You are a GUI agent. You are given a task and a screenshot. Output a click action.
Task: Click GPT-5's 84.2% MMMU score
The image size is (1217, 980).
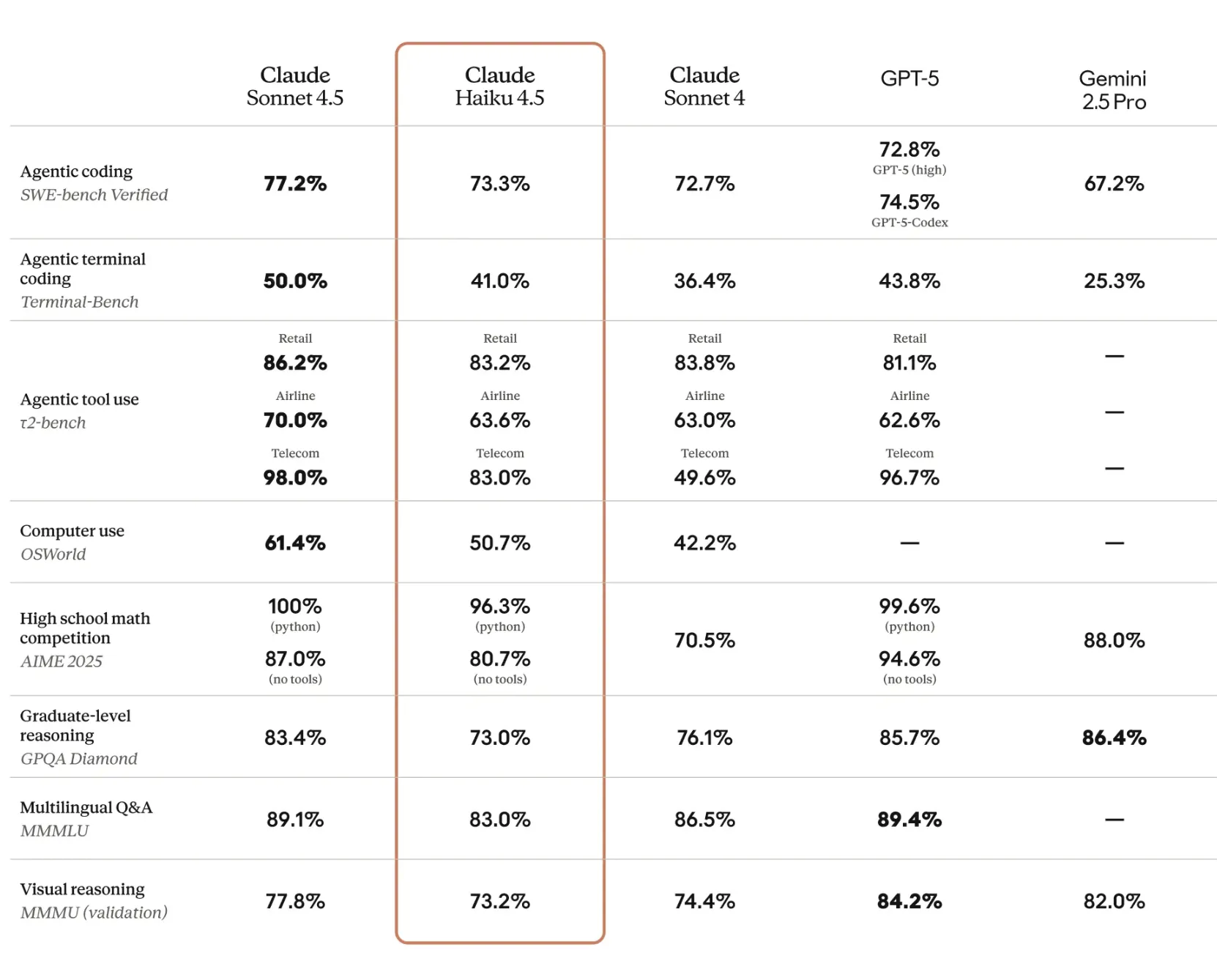point(909,901)
